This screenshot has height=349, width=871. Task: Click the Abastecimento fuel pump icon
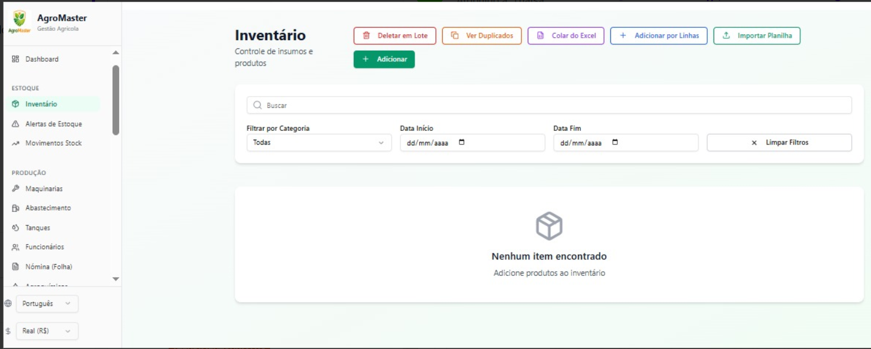pyautogui.click(x=16, y=208)
